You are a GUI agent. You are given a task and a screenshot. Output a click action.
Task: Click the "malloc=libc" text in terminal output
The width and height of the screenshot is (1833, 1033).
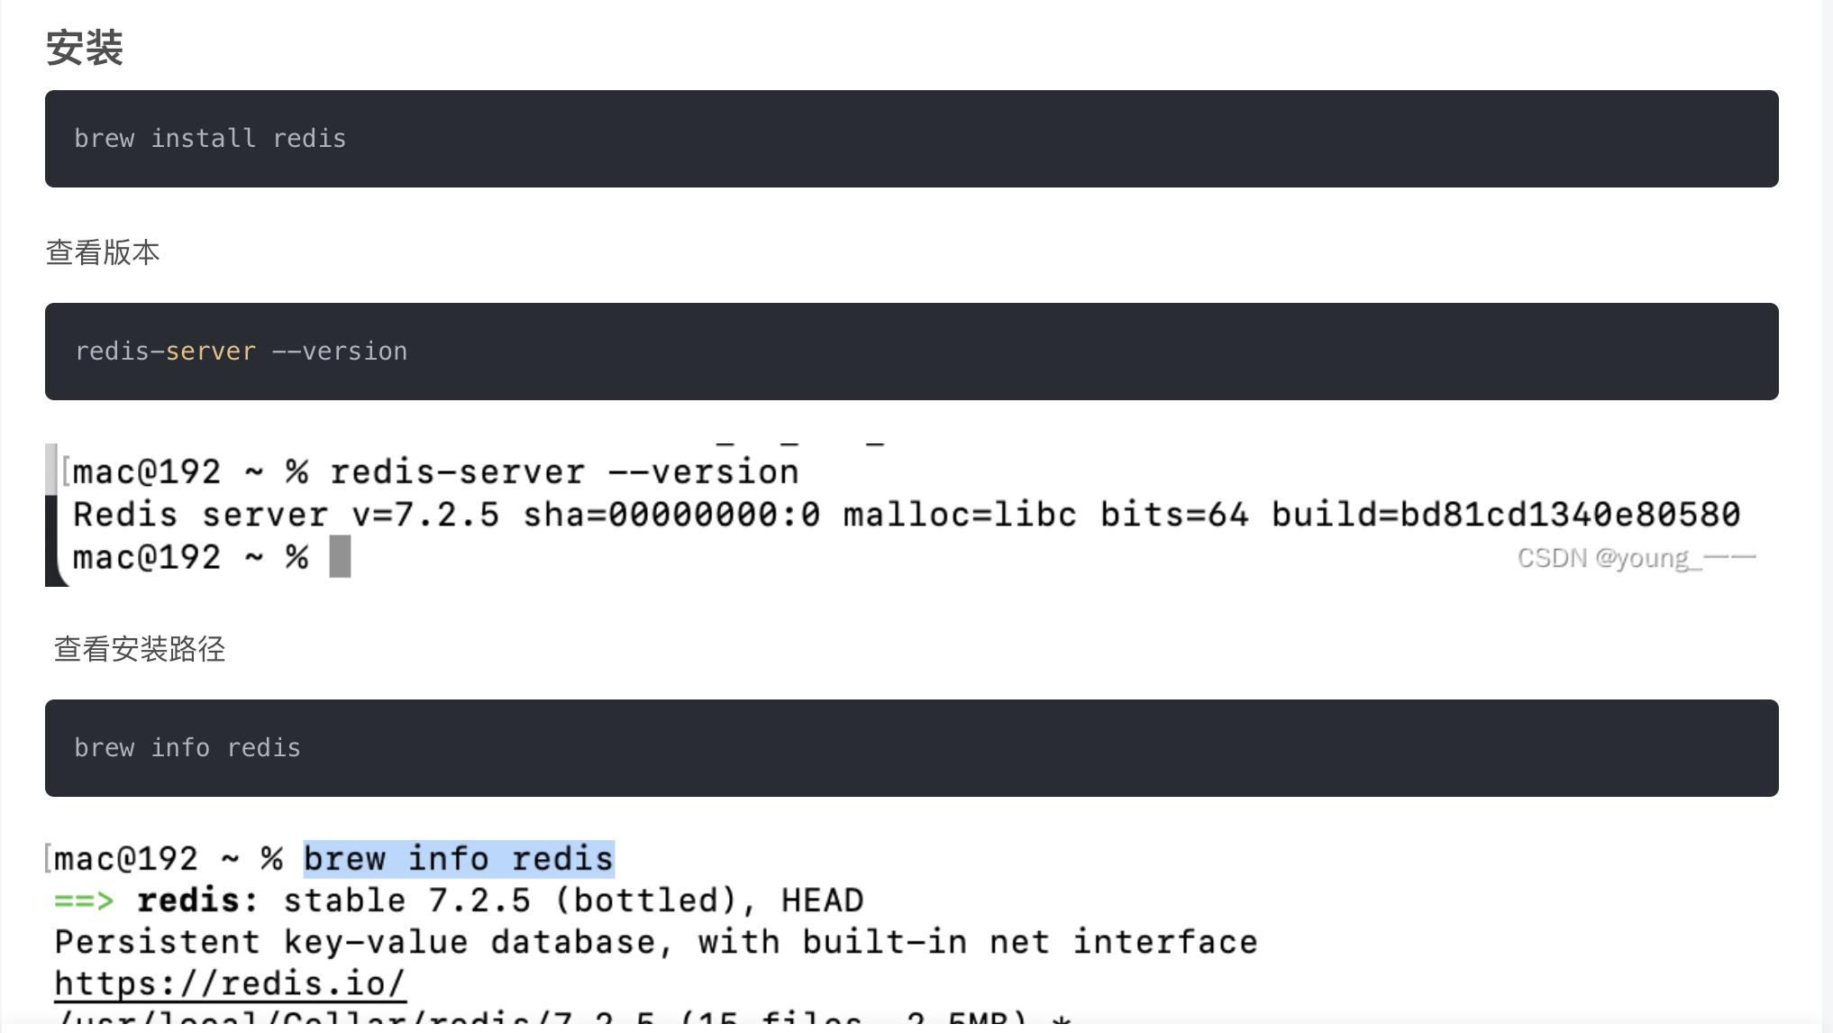pyautogui.click(x=960, y=515)
